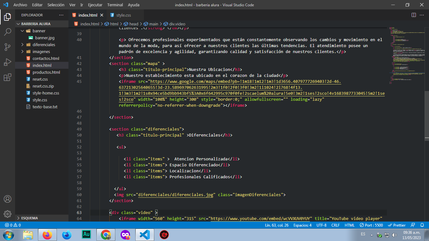Open the Editar menu
The image size is (429, 241).
(x=37, y=5)
